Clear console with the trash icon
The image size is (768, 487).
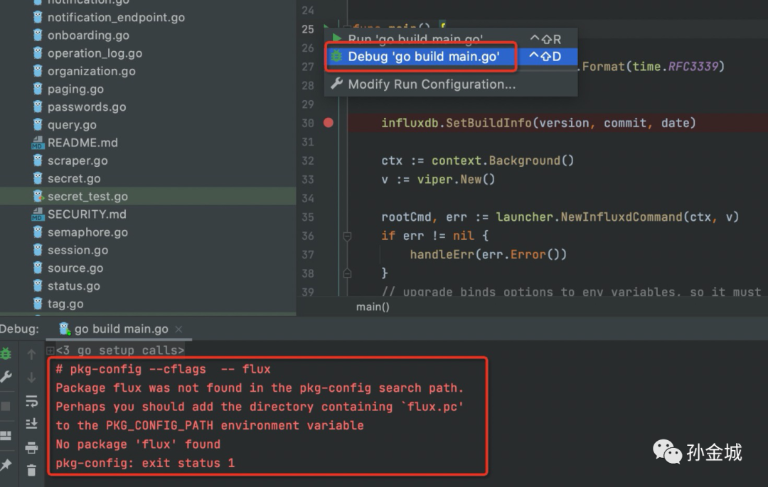point(31,470)
